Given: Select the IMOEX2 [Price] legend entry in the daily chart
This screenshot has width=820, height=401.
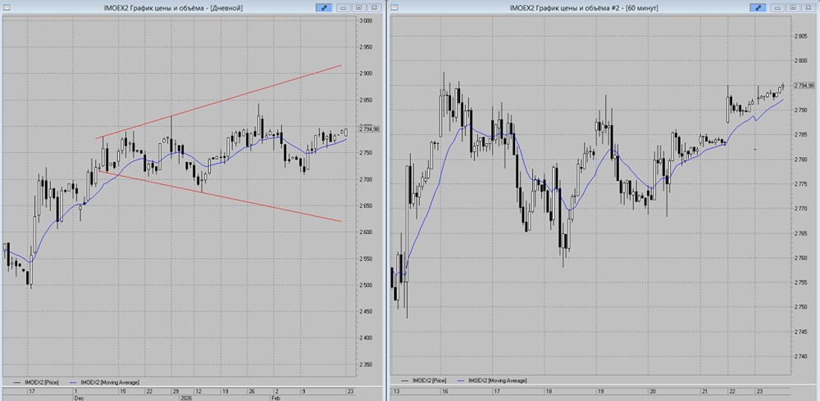Looking at the screenshot, I should coord(35,383).
